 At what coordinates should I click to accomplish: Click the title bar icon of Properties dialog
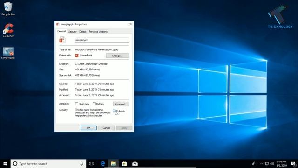point(58,24)
